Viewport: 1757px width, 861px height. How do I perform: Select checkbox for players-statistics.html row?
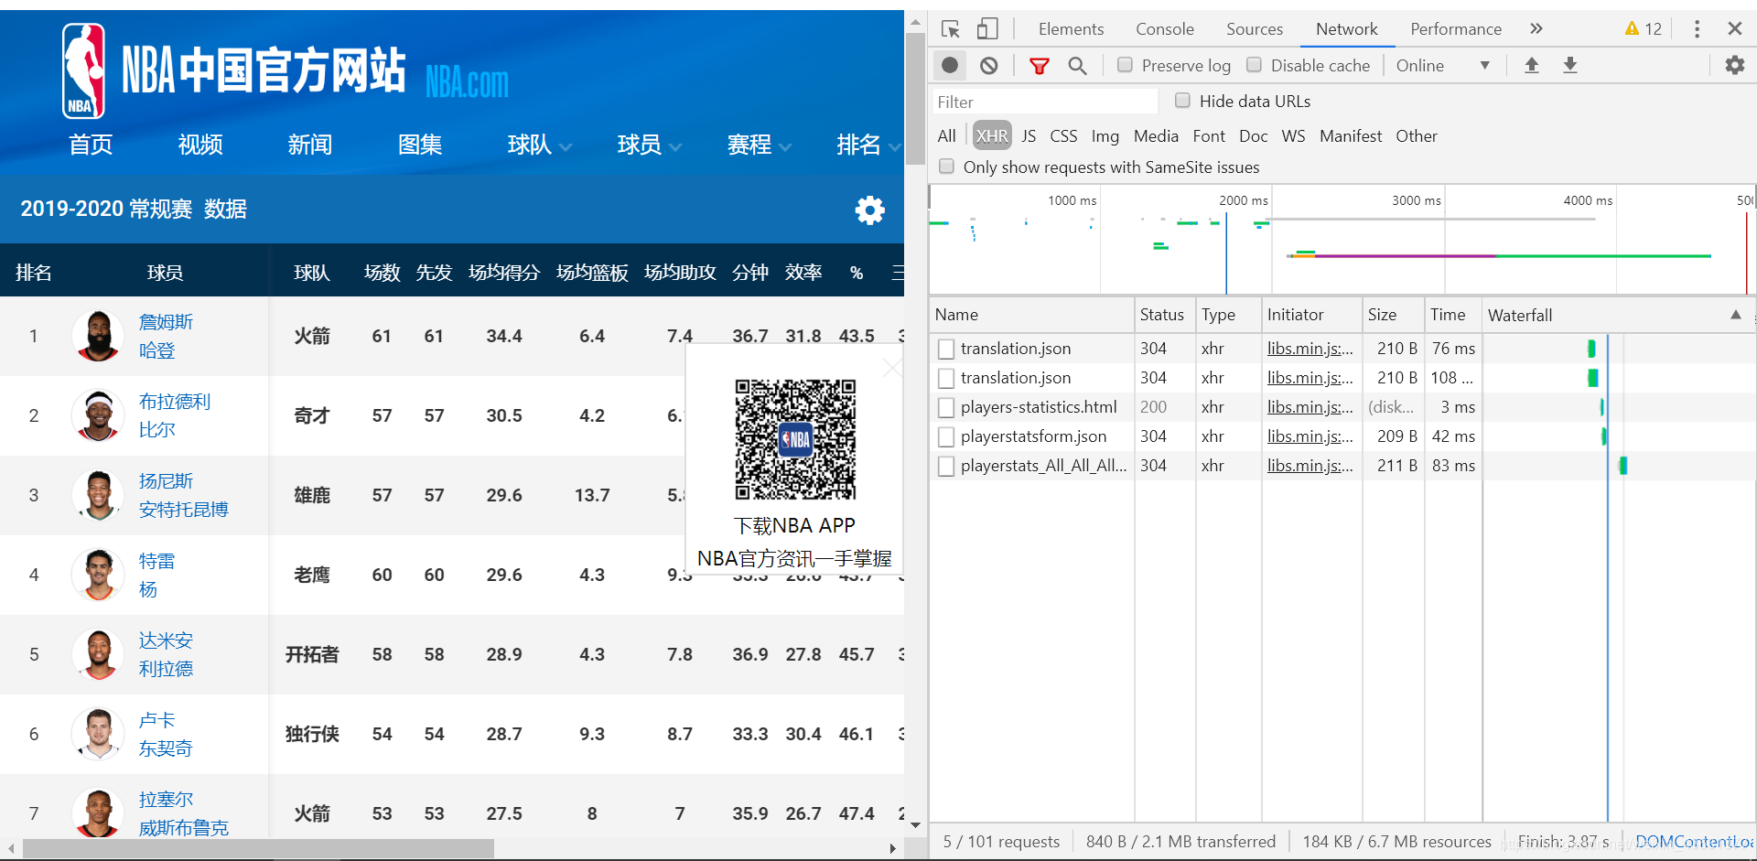tap(946, 407)
